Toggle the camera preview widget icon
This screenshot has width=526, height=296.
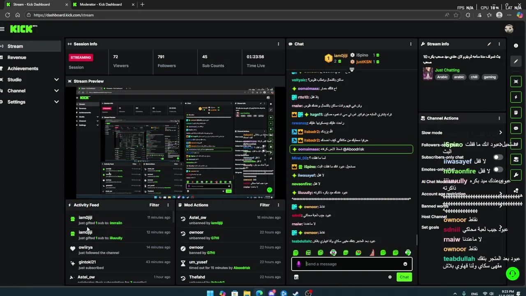[516, 160]
